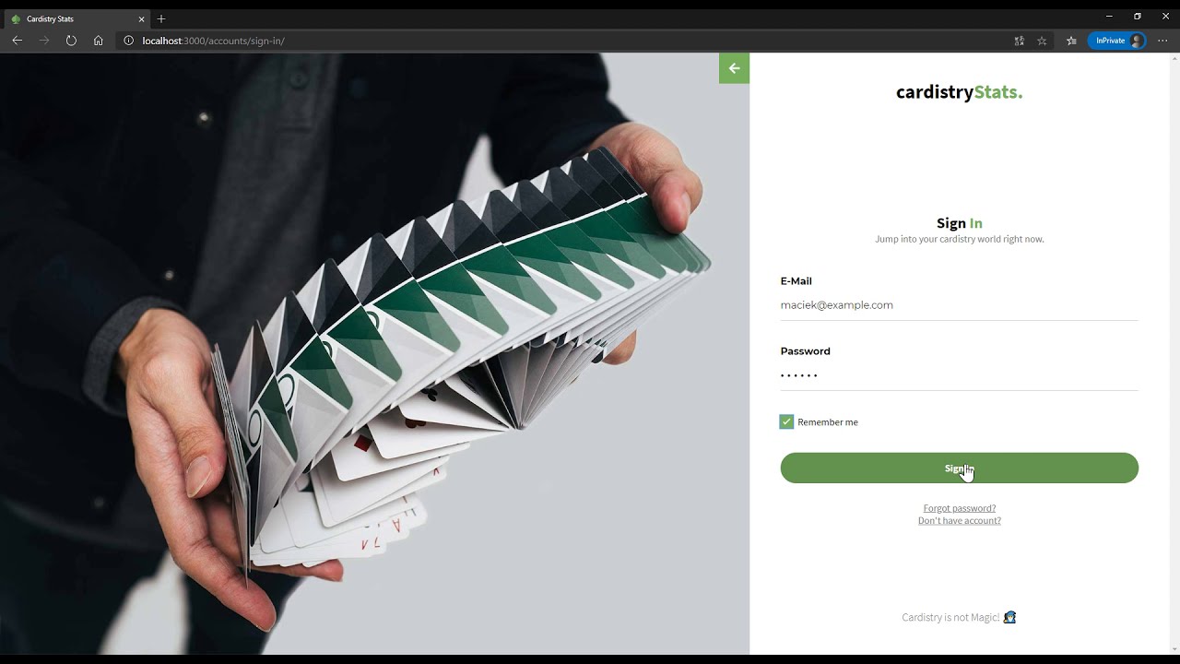Open the InPrivate profile button
The image size is (1180, 664).
pyautogui.click(x=1117, y=41)
